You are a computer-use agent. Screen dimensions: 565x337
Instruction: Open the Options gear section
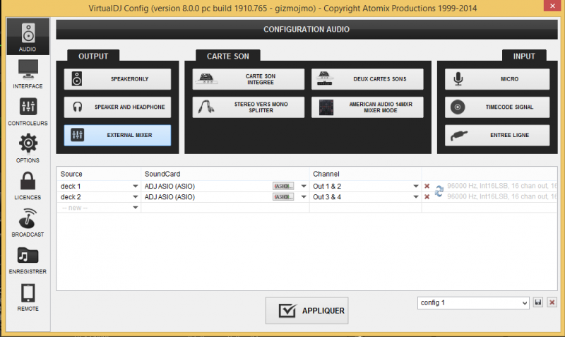(x=28, y=148)
